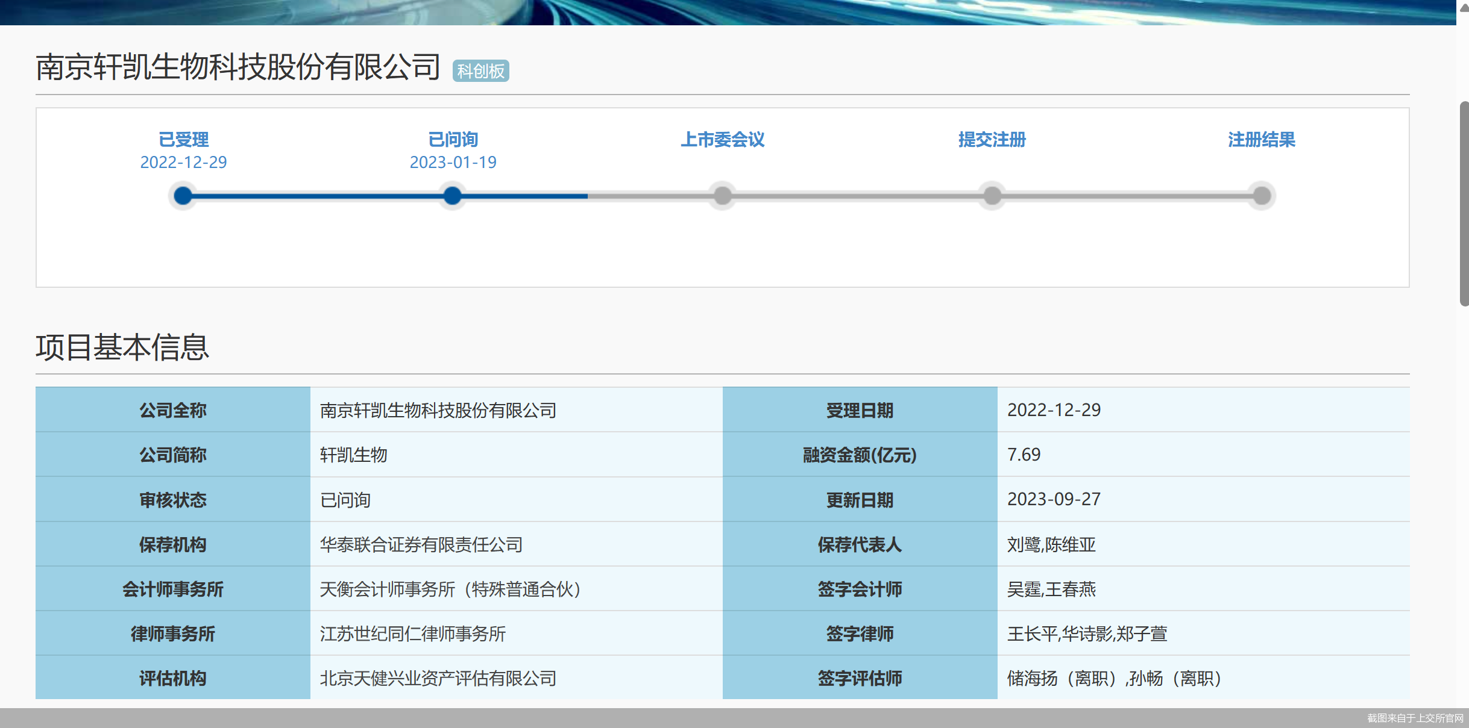Viewport: 1469px width, 728px height.
Task: Click the 科创板 badge next to company name
Action: 480,71
